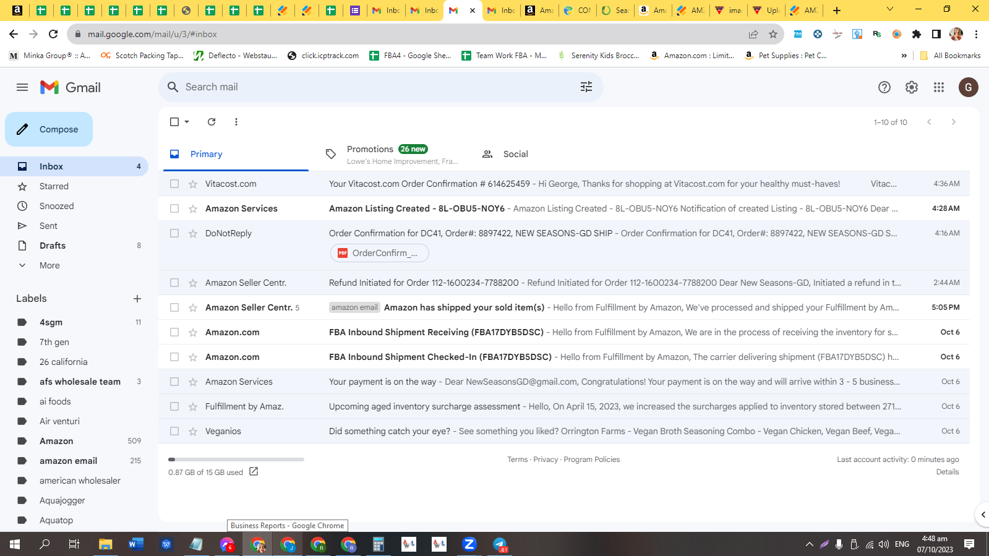Open Chrome tab search dropdown arrow

890,9
